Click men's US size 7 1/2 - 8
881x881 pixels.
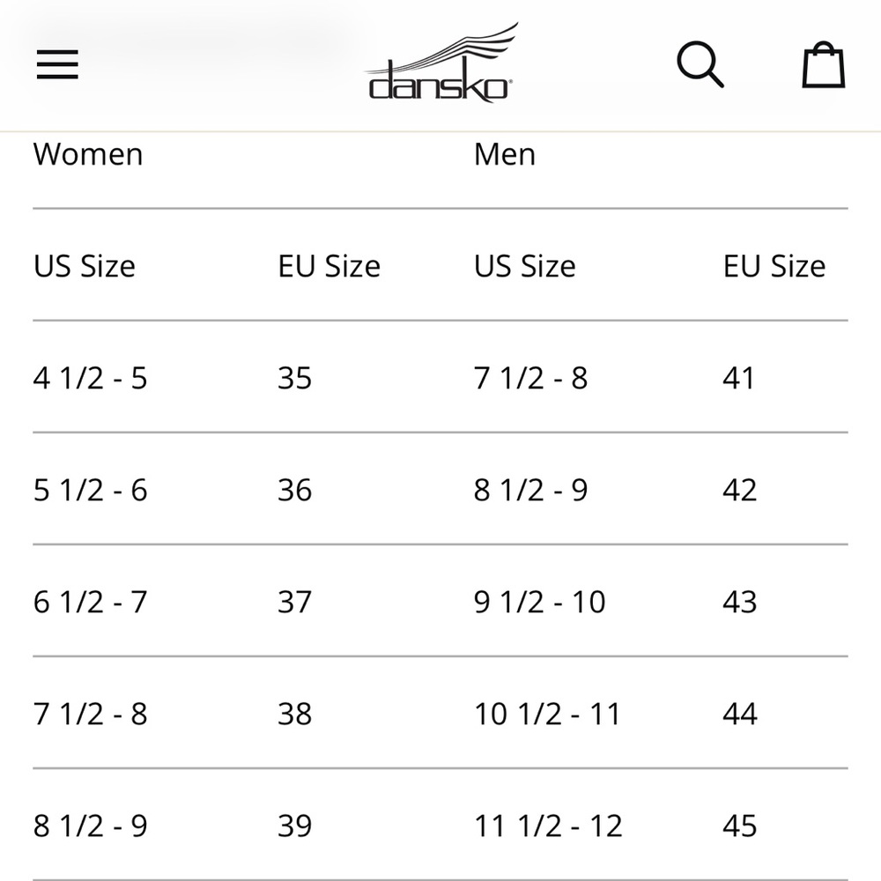click(531, 378)
